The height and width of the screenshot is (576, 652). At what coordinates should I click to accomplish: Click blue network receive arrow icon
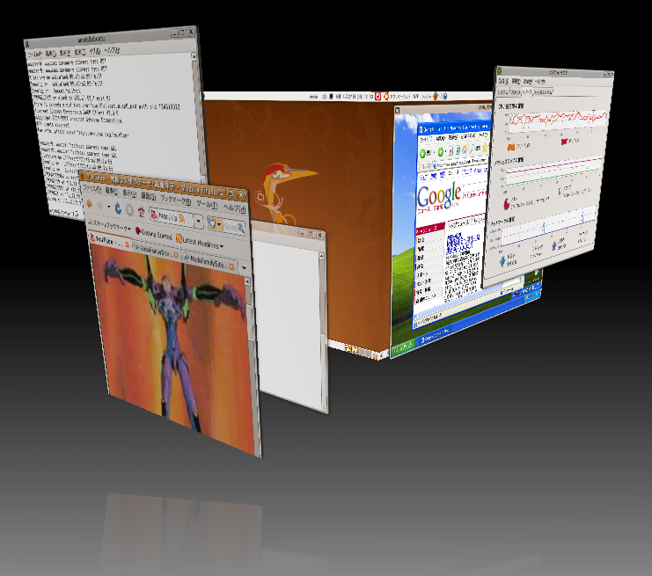point(502,261)
